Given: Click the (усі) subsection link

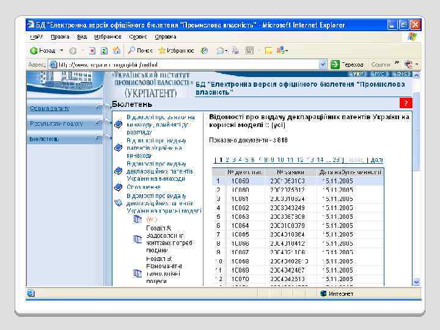Looking at the screenshot, I should (152, 219).
